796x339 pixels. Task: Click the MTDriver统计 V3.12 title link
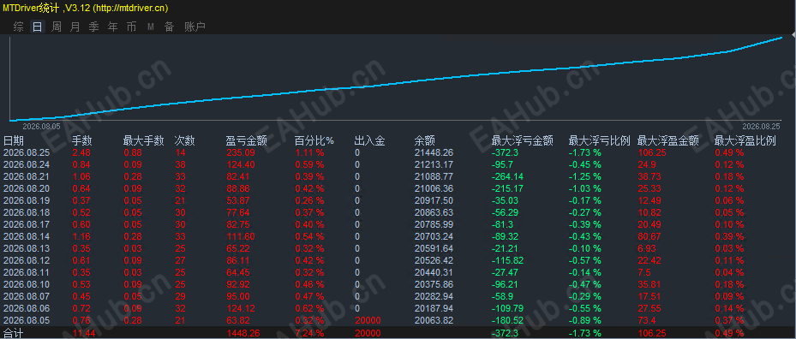(86, 8)
